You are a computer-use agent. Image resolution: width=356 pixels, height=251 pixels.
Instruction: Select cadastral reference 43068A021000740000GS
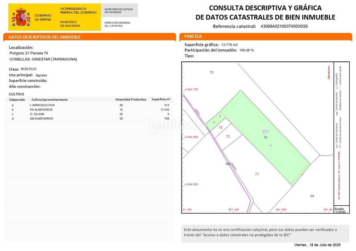(284, 26)
